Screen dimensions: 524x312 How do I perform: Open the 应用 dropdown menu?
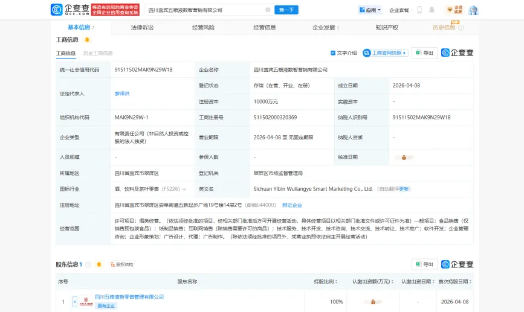(370, 10)
